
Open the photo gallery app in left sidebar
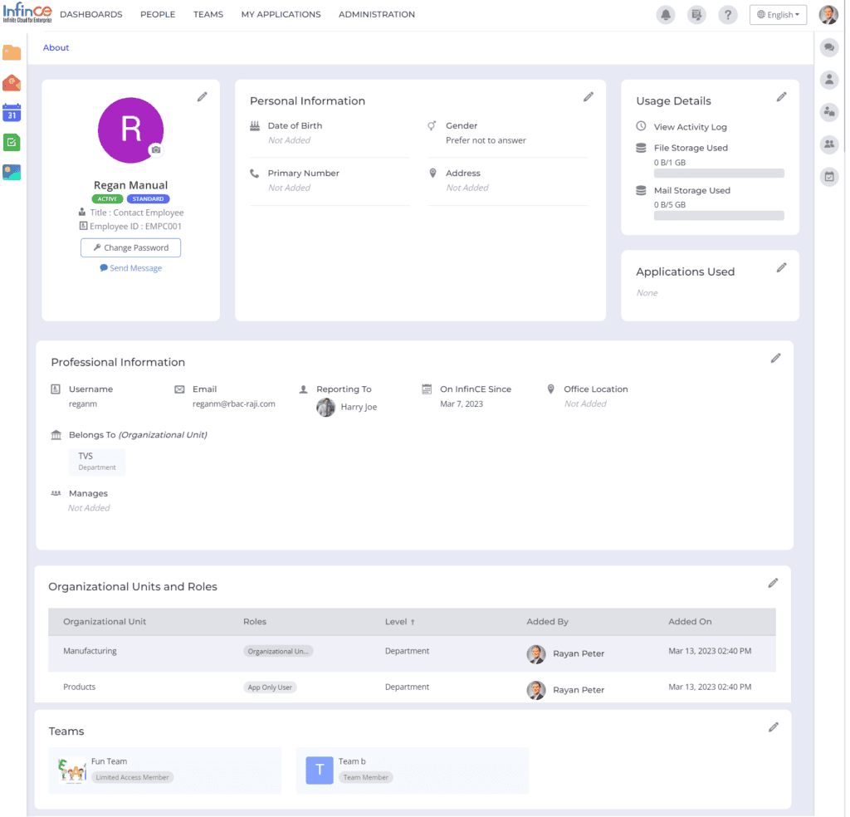12,173
